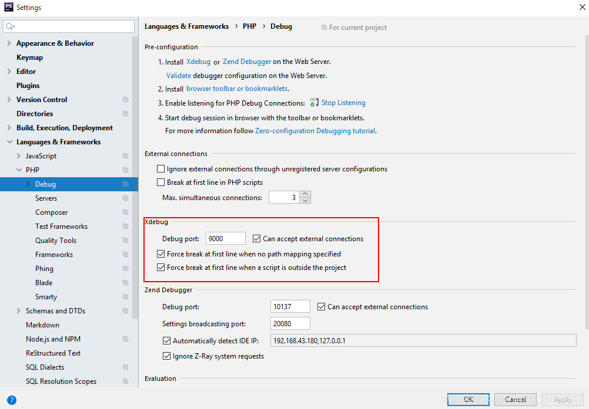Click the IDE IP address field

point(423,340)
